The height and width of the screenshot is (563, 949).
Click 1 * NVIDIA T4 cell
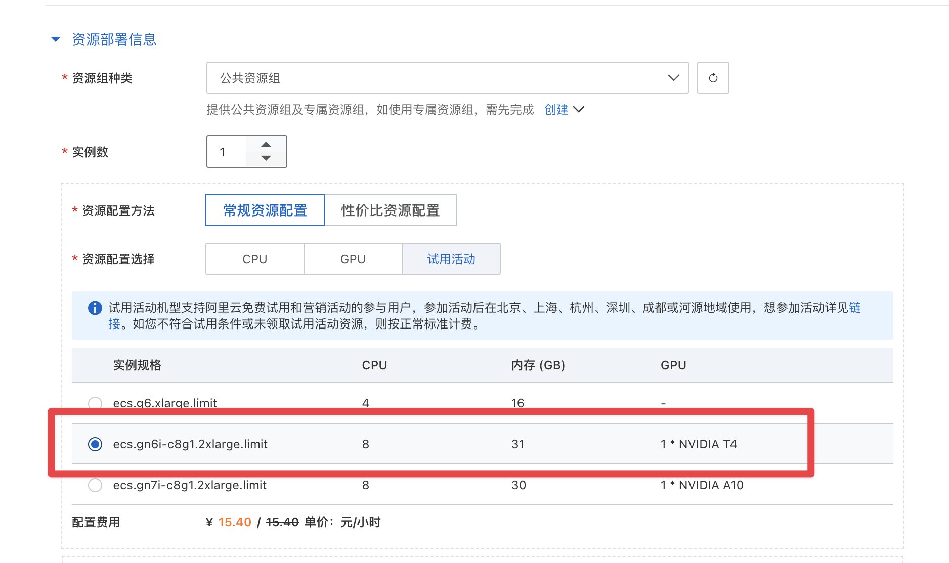pyautogui.click(x=699, y=444)
